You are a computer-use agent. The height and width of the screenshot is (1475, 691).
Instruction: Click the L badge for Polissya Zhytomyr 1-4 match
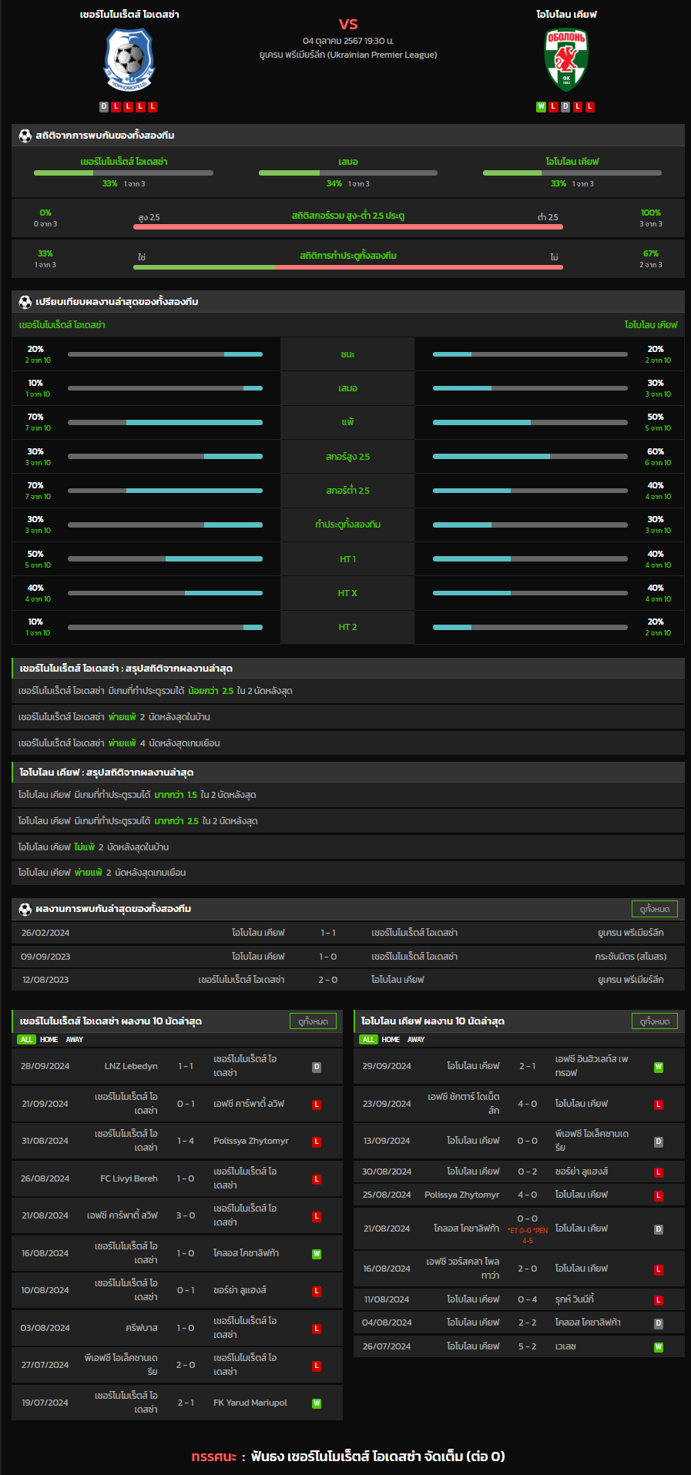[x=317, y=1141]
